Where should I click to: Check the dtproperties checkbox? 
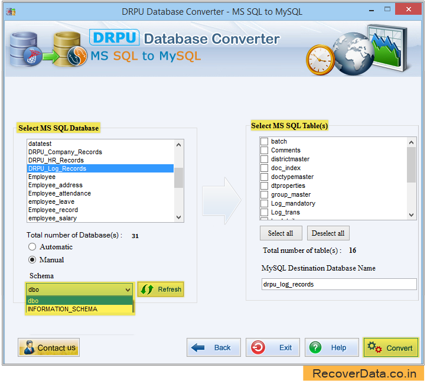click(264, 186)
